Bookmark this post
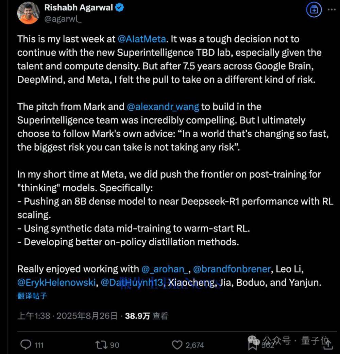The image size is (340, 354). tap(253, 346)
